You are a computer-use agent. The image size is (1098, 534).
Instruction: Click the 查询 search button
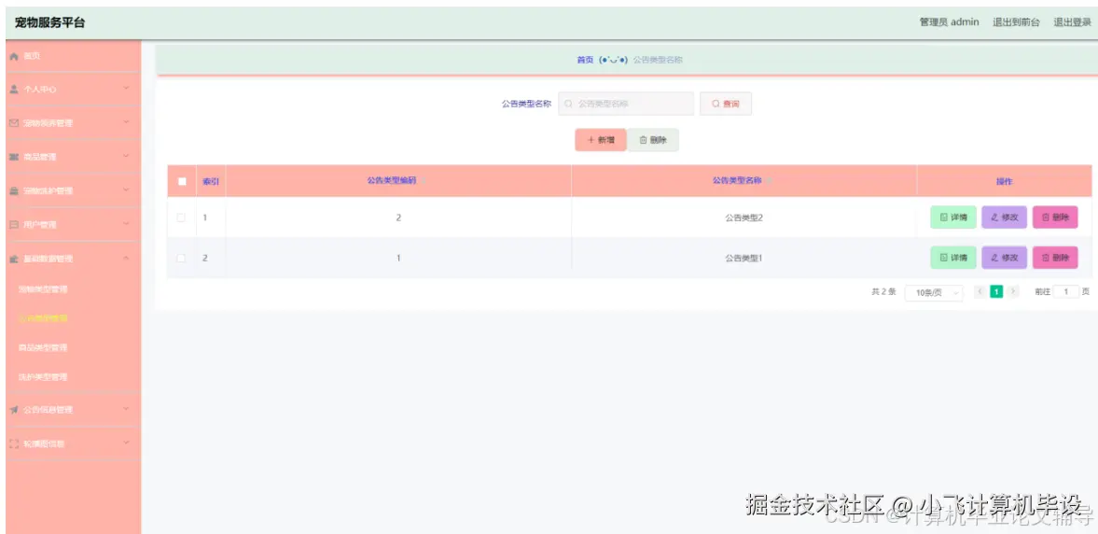(x=726, y=104)
